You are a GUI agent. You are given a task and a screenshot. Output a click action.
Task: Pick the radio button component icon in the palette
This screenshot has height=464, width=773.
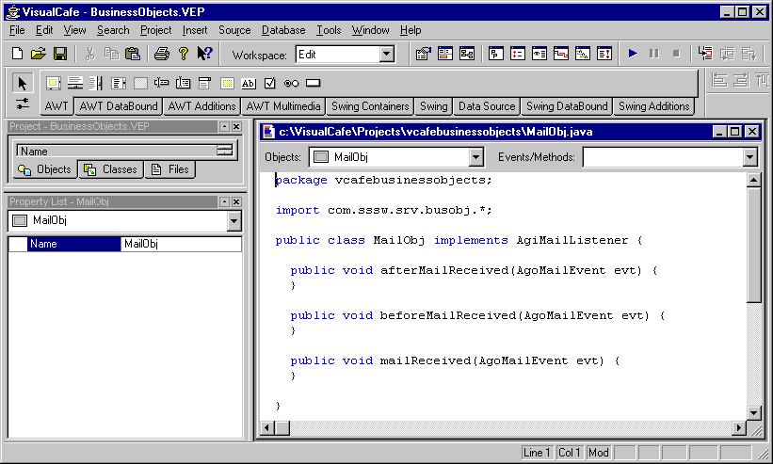[291, 83]
